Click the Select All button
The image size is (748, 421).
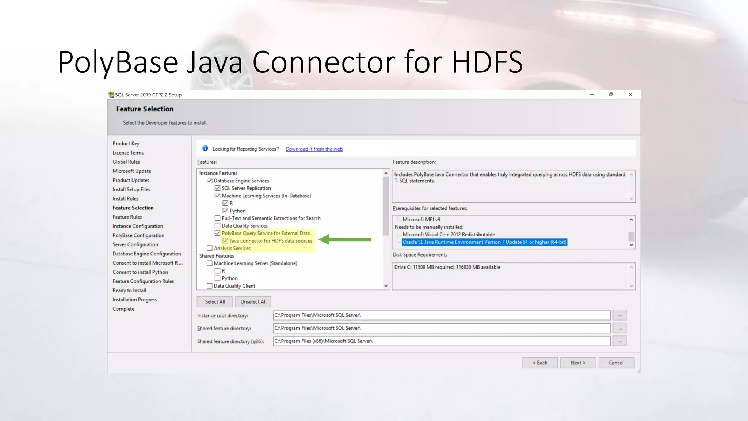coord(215,301)
